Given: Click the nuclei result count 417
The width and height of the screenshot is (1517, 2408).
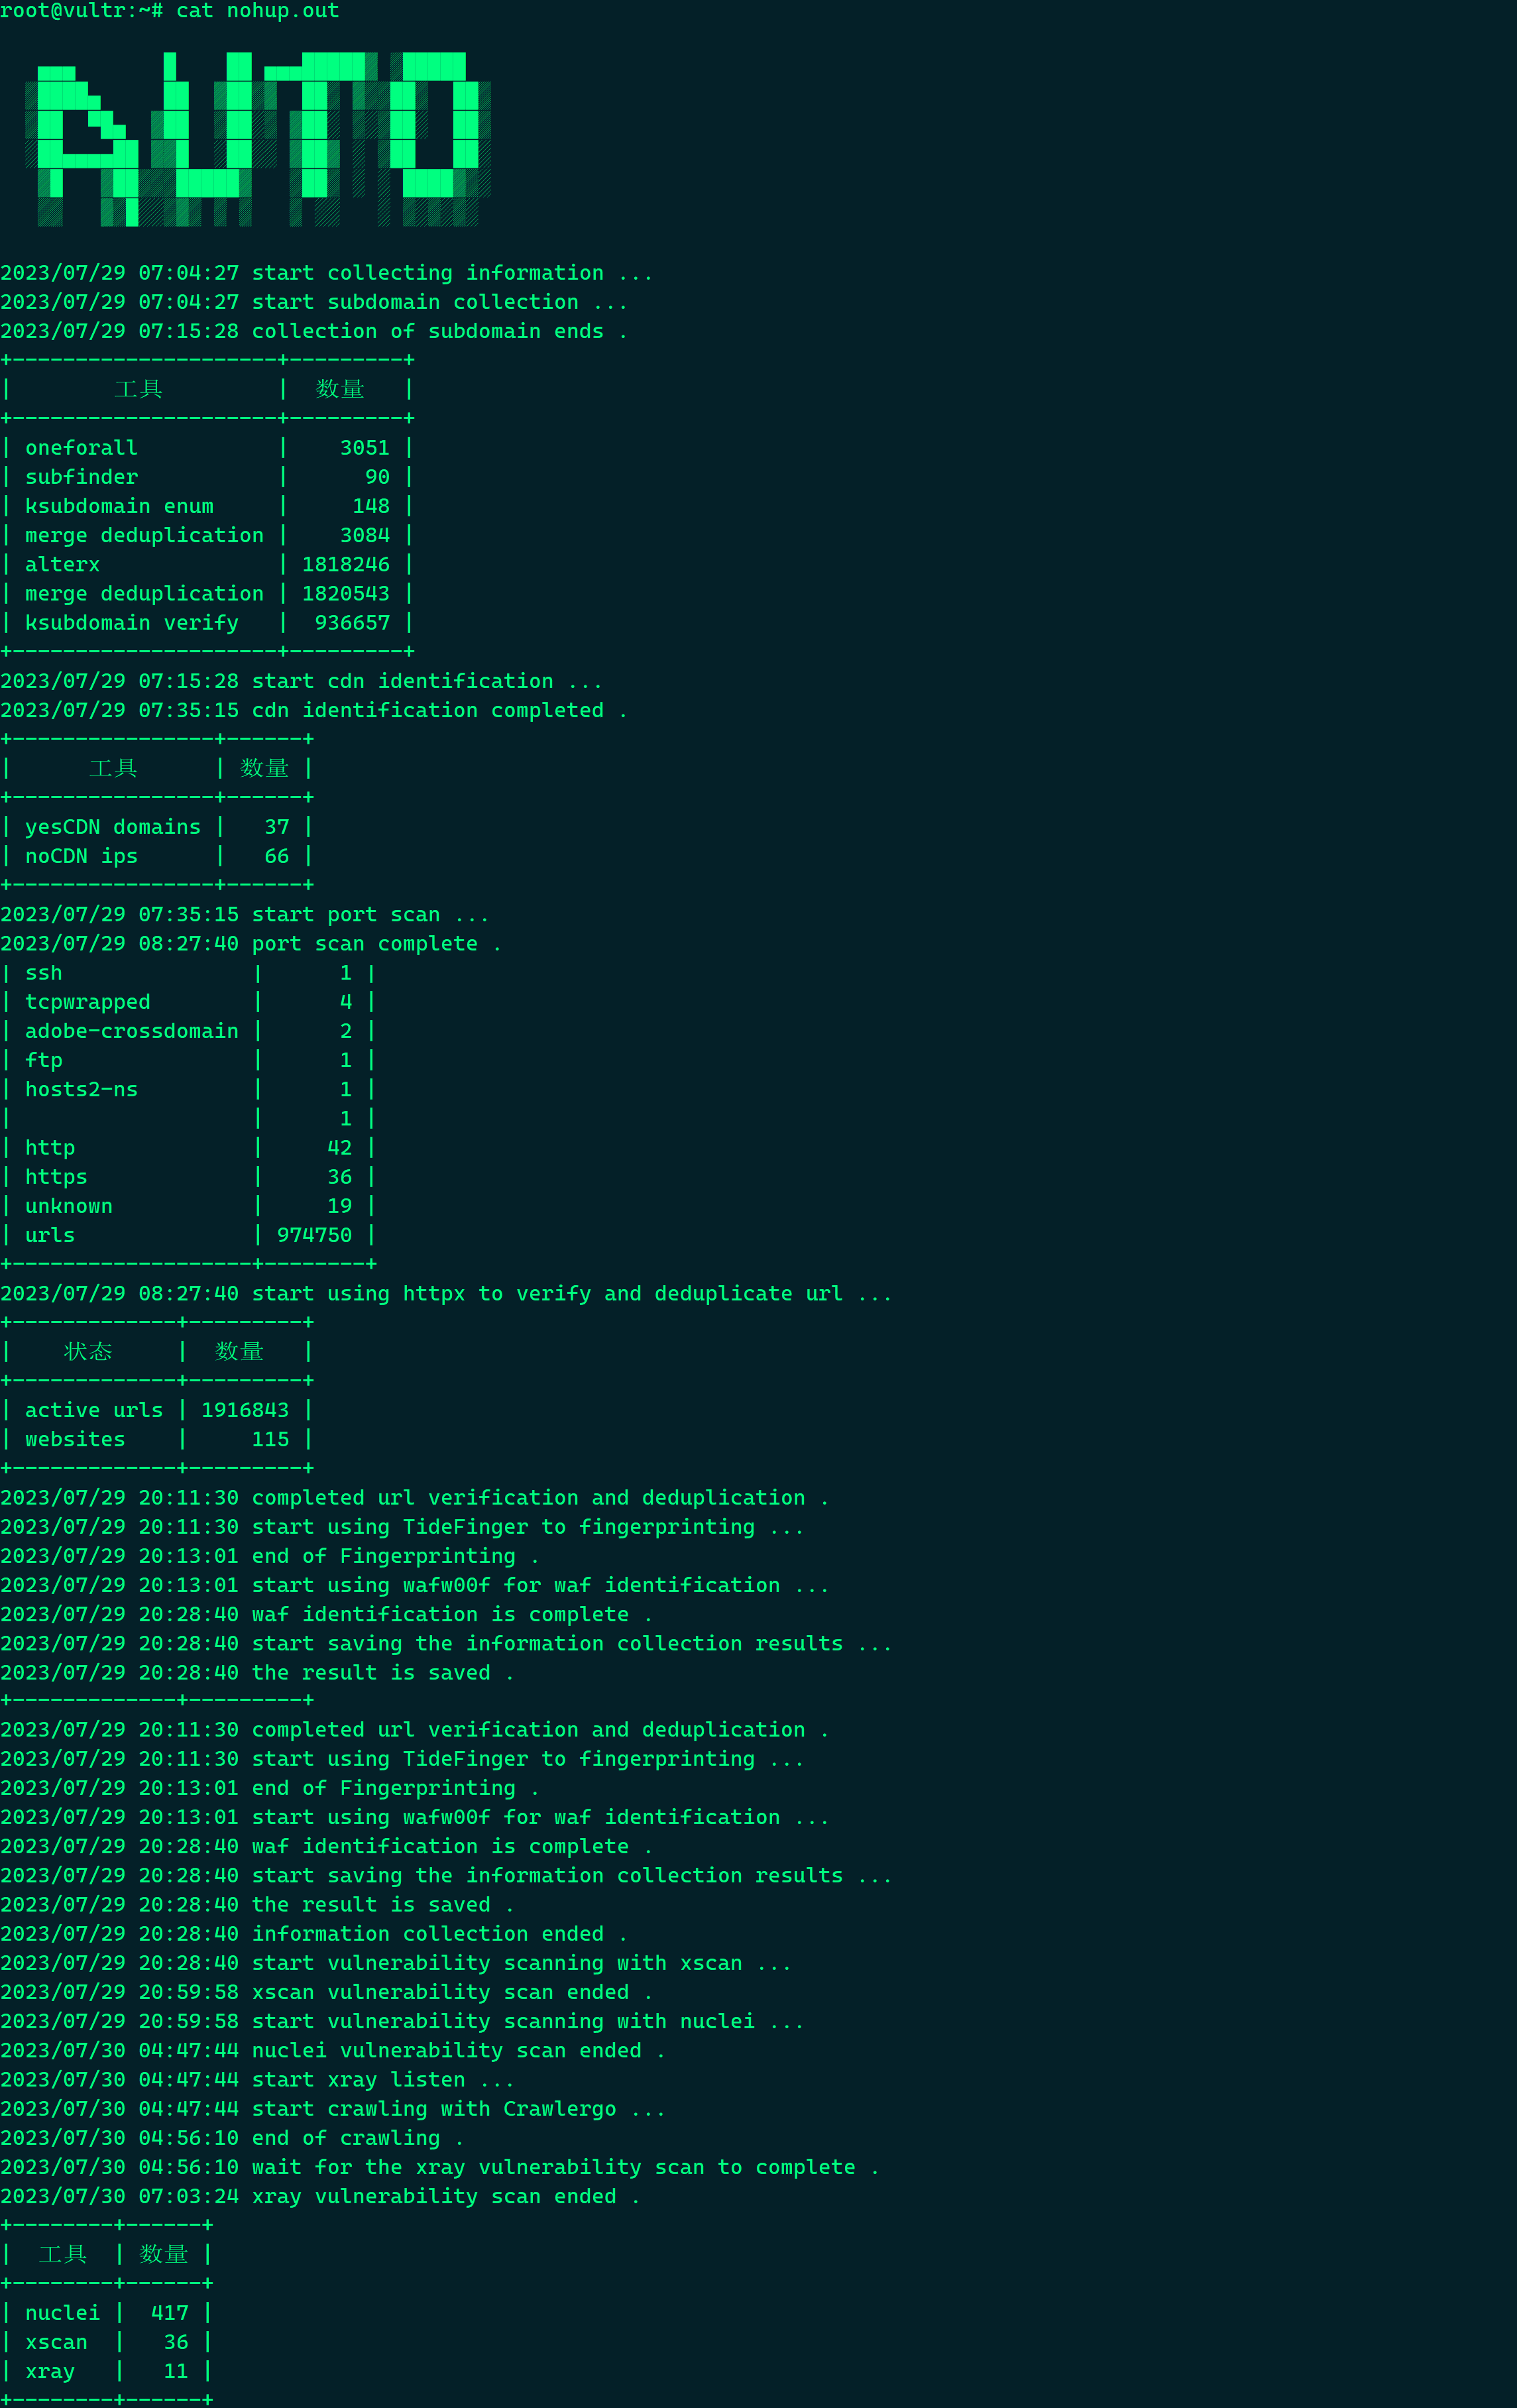Looking at the screenshot, I should [x=170, y=2313].
